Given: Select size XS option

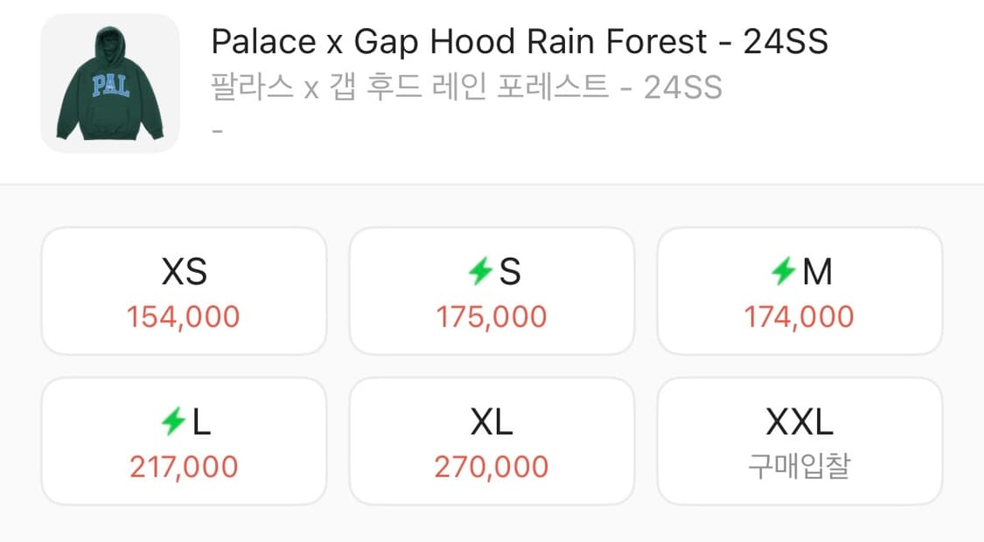Looking at the screenshot, I should (x=184, y=290).
